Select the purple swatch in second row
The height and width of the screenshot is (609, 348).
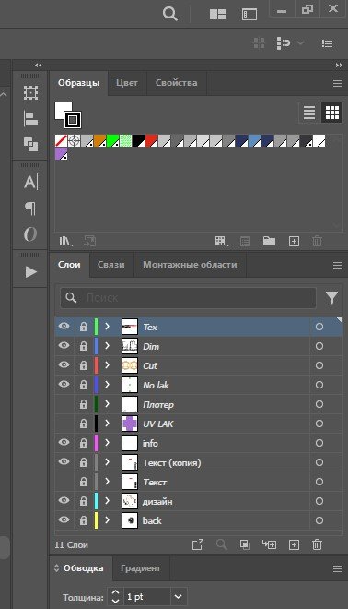[62, 153]
